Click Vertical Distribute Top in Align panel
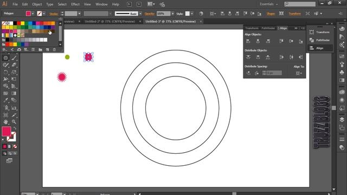 (248, 57)
